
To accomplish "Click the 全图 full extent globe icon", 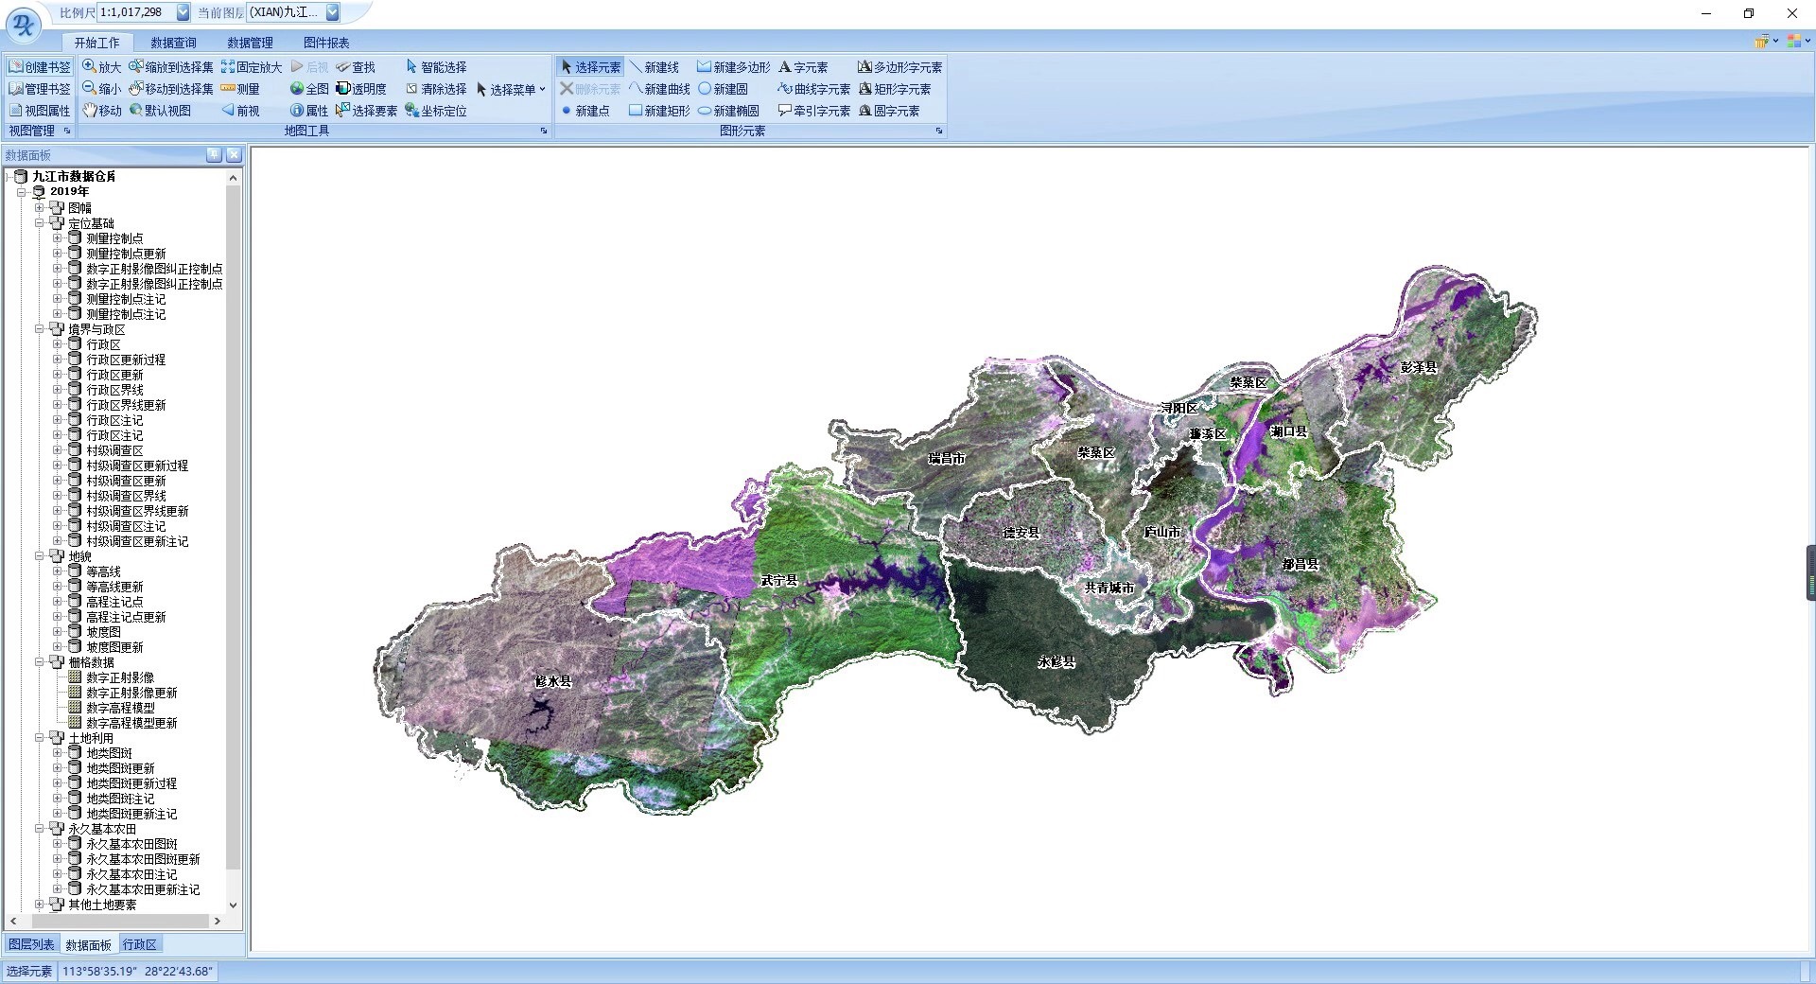I will coord(297,89).
